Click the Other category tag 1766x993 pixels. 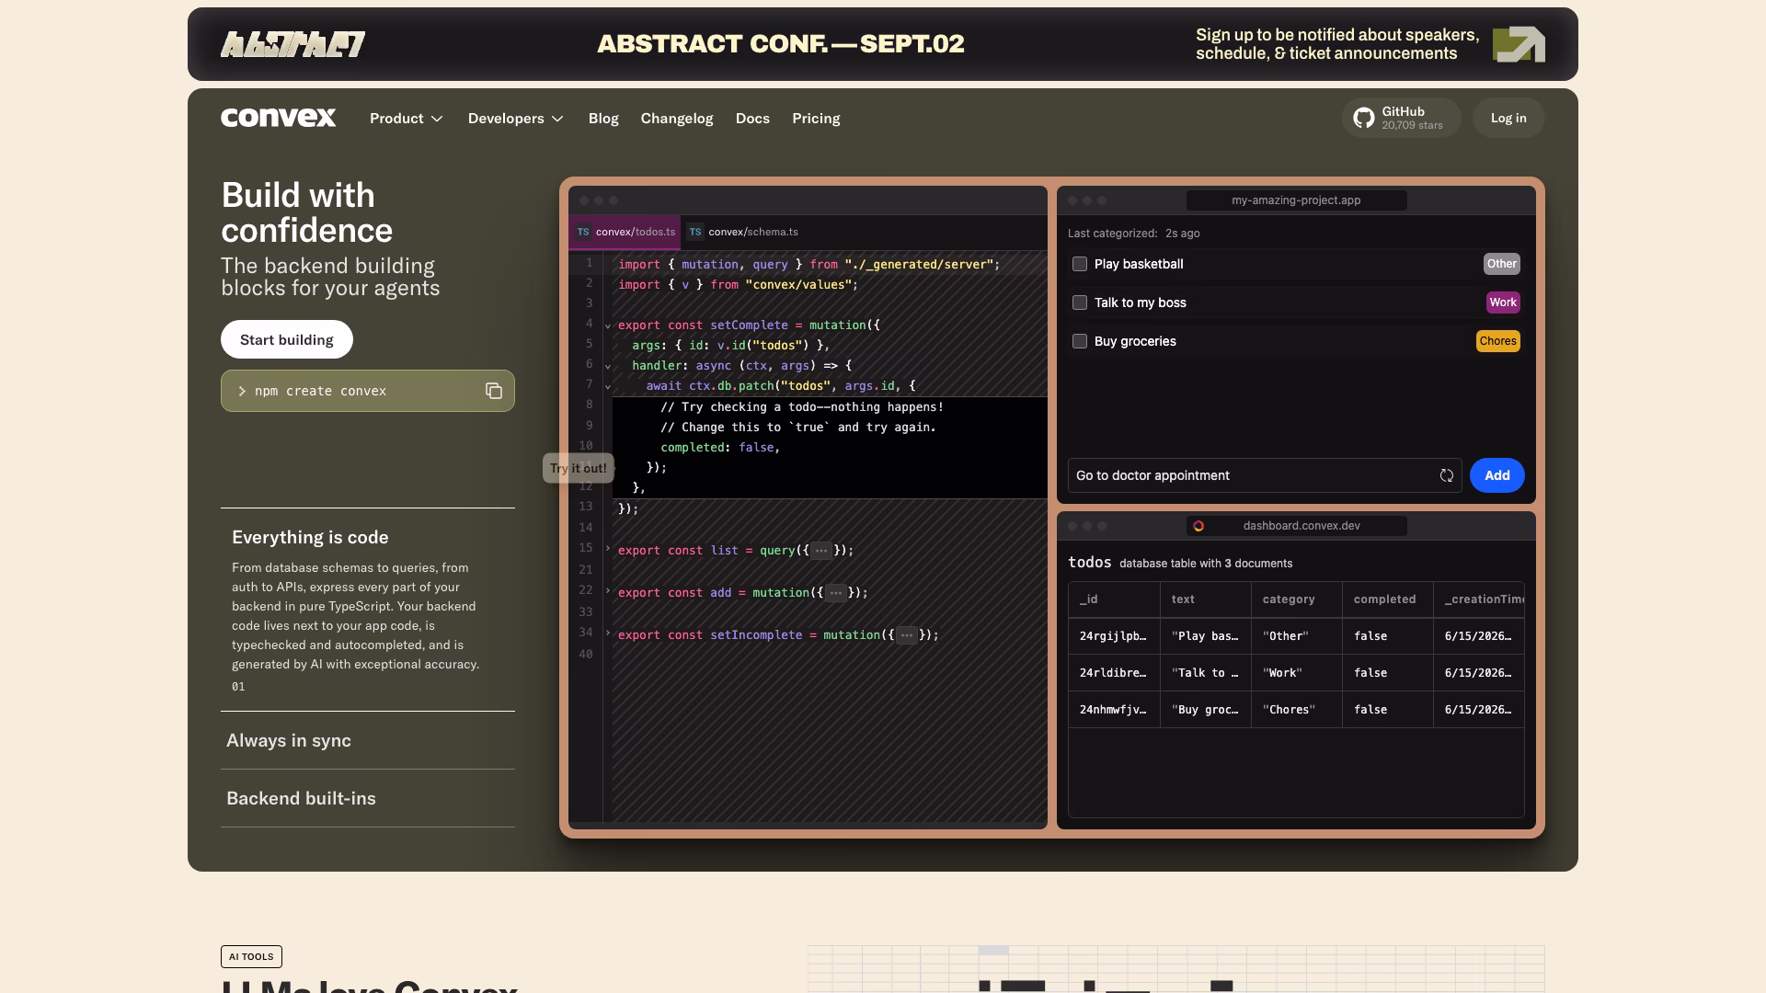(1502, 264)
